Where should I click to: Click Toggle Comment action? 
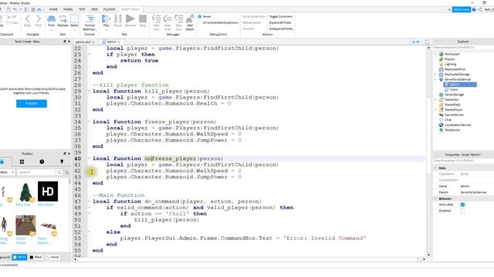coord(280,16)
